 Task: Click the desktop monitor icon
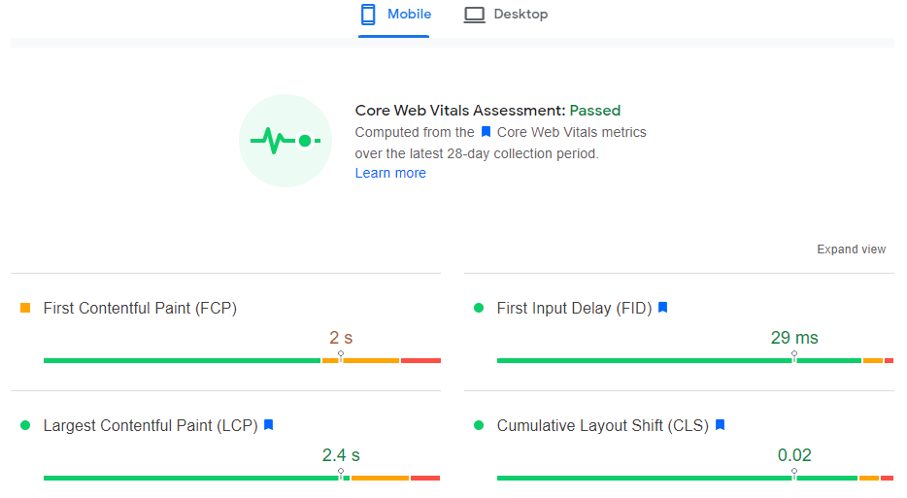tap(474, 15)
